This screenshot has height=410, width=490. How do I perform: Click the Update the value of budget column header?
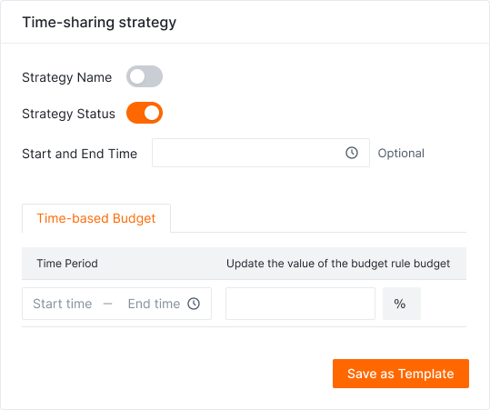(x=338, y=264)
